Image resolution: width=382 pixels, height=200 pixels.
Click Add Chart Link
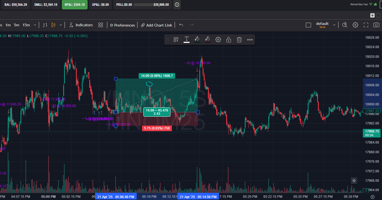pyautogui.click(x=156, y=25)
